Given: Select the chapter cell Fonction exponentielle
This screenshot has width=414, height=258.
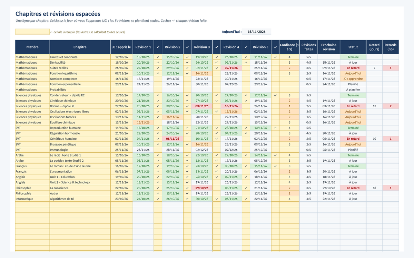Looking at the screenshot, I should [x=80, y=84].
